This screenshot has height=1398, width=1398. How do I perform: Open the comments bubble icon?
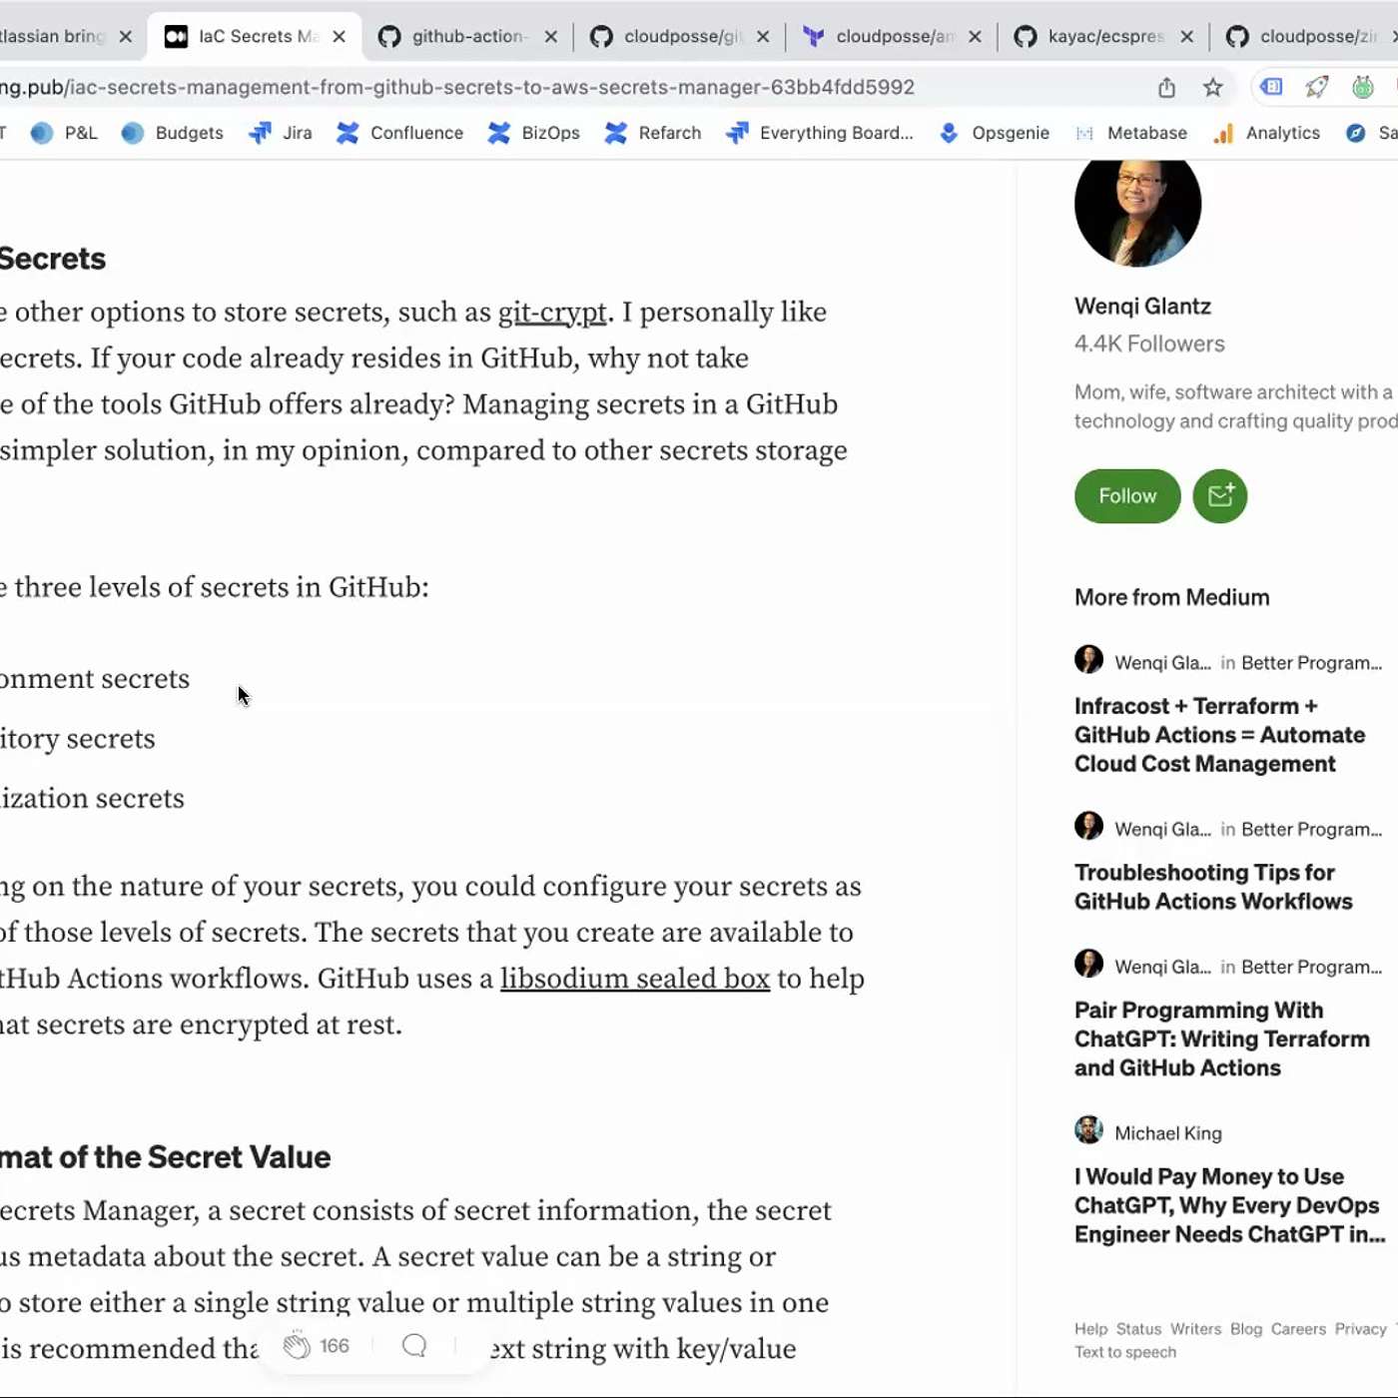[x=414, y=1345]
